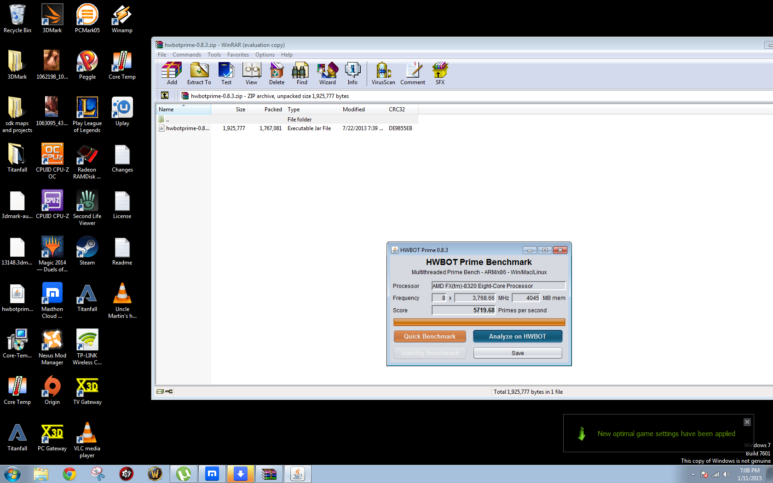Select the hwbotprime-0.8... jar file row

287,128
